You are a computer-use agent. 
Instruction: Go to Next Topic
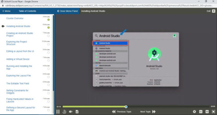(x=148, y=111)
